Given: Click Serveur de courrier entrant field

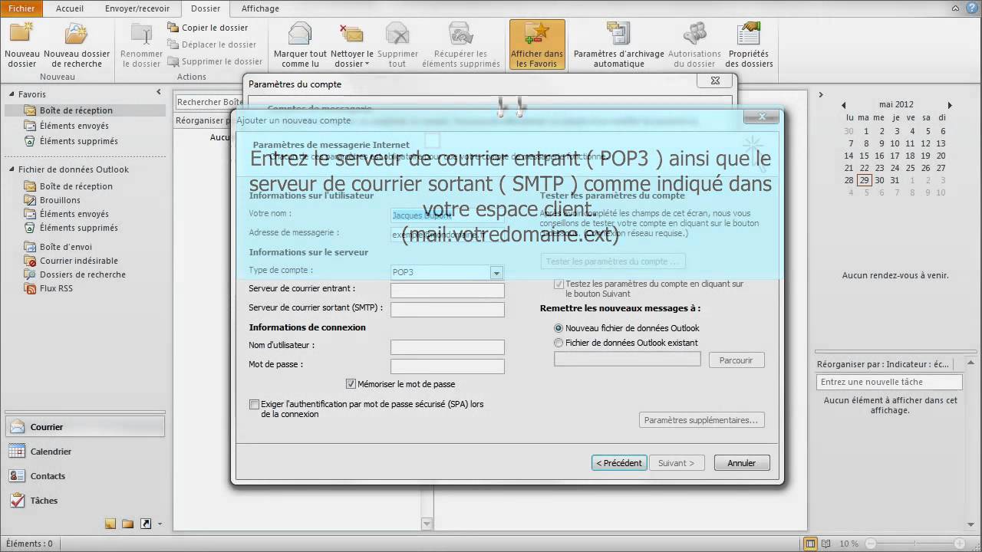Looking at the screenshot, I should tap(447, 291).
